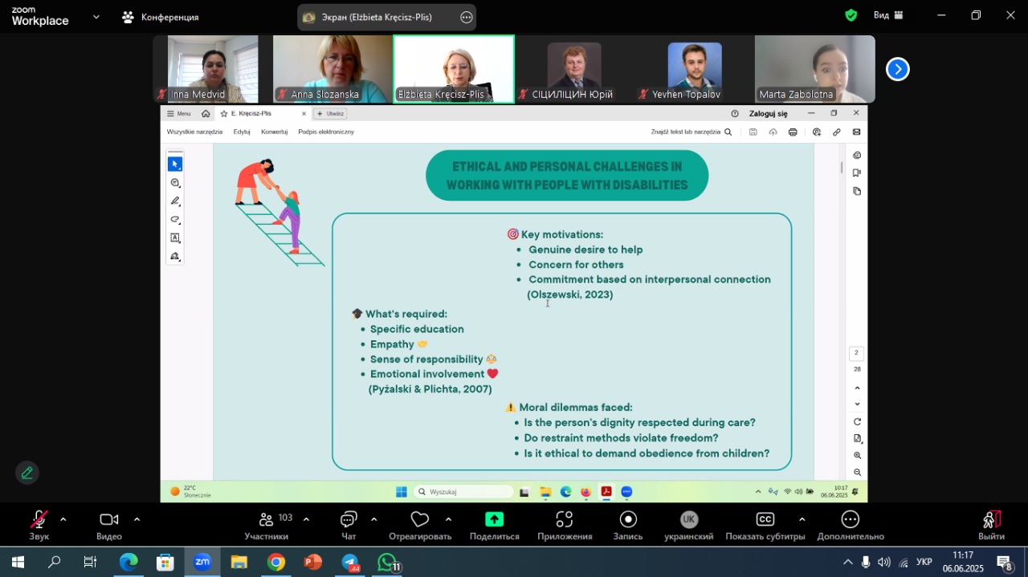Click the encryption shield icon

[x=851, y=15]
